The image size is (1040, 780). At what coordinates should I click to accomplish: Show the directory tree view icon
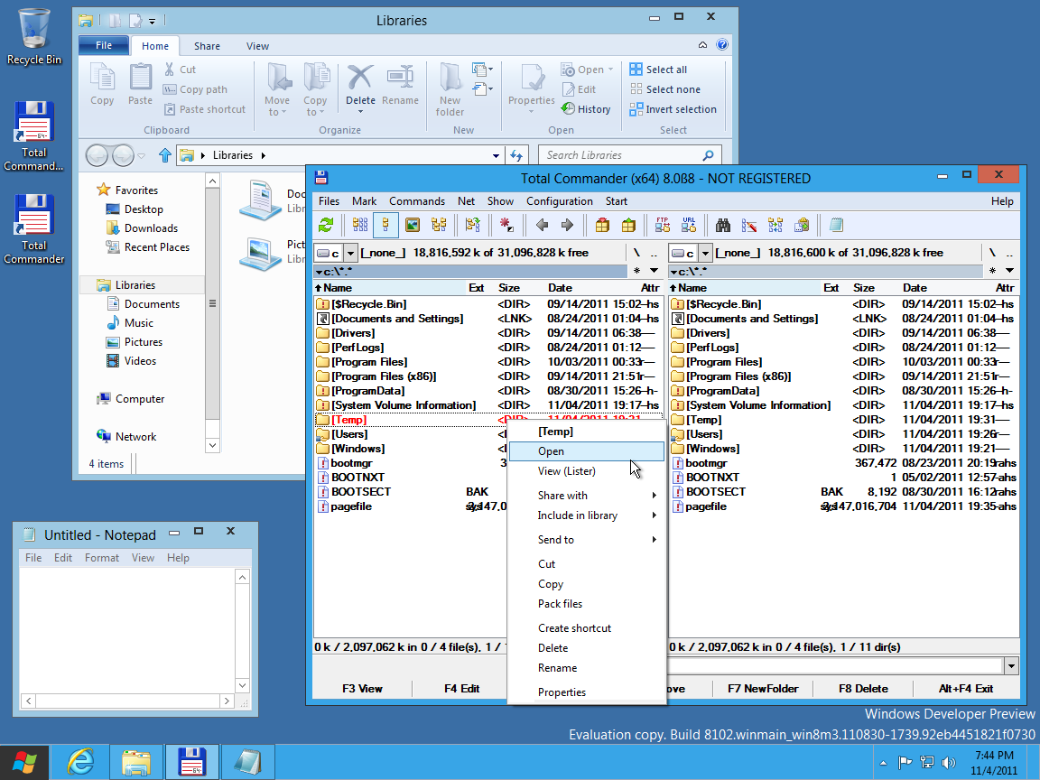(439, 226)
